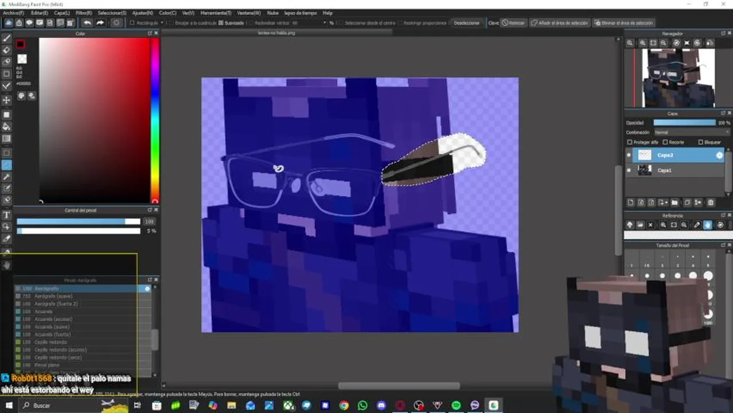733x413 pixels.
Task: Click Añadir el área de selección
Action: coord(559,23)
